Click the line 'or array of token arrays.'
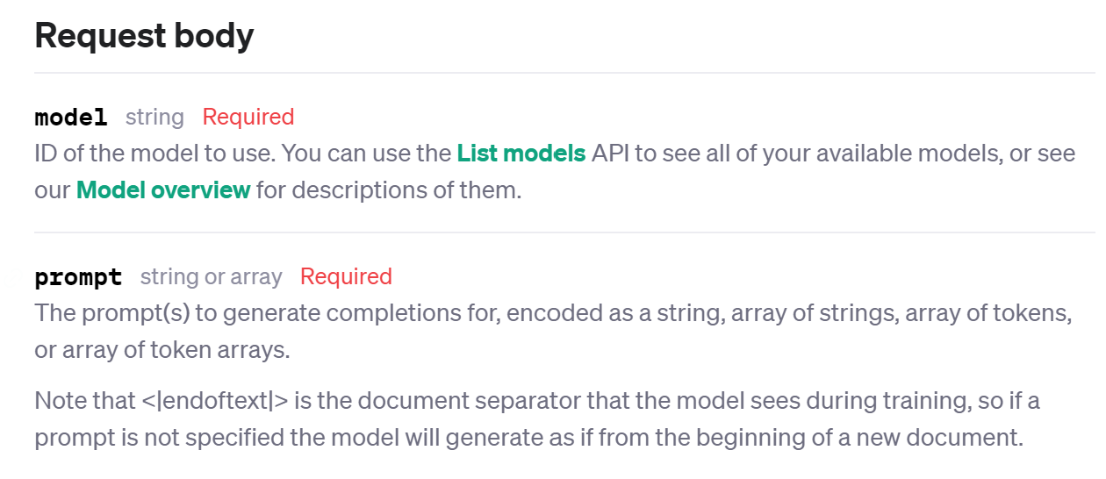This screenshot has width=1106, height=479. tap(162, 350)
